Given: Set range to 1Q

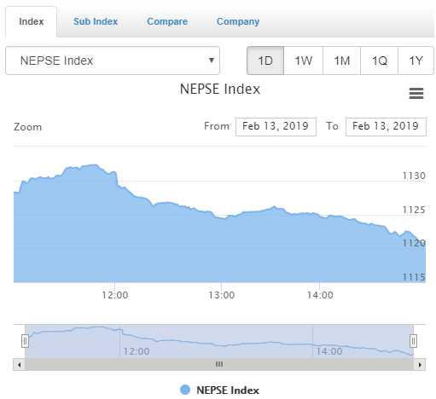Looking at the screenshot, I should click(x=379, y=61).
